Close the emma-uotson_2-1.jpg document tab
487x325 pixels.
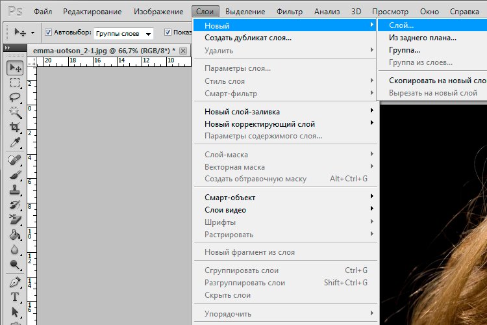coord(183,51)
